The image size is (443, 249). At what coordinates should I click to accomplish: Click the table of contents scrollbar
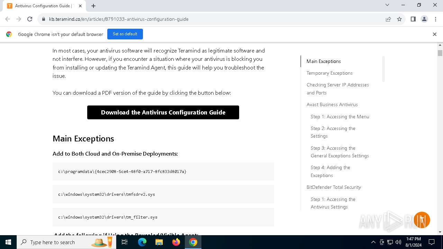(383, 69)
